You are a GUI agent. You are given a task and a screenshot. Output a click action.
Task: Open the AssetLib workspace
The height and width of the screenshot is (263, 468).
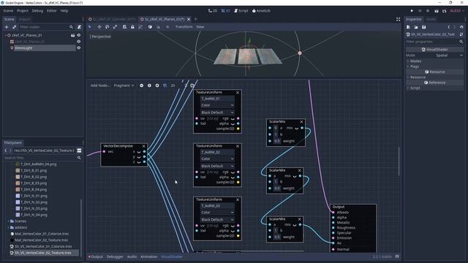pyautogui.click(x=261, y=11)
